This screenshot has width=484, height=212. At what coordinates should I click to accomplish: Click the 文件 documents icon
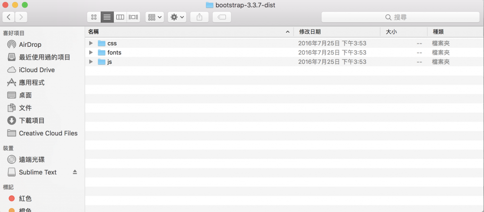[x=11, y=108]
